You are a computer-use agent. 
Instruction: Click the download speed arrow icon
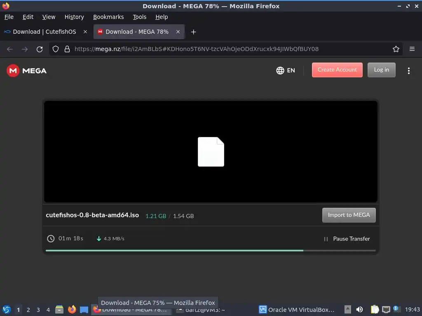tap(99, 239)
